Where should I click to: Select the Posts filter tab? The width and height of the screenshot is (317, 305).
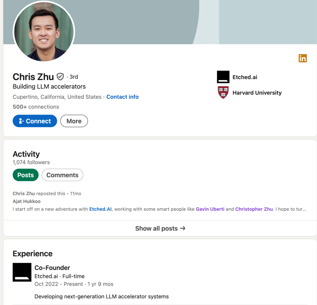pyautogui.click(x=26, y=175)
